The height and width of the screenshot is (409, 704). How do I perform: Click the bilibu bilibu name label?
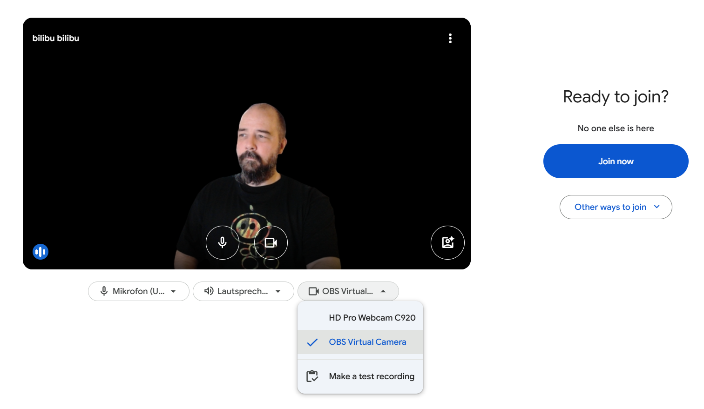coord(56,38)
